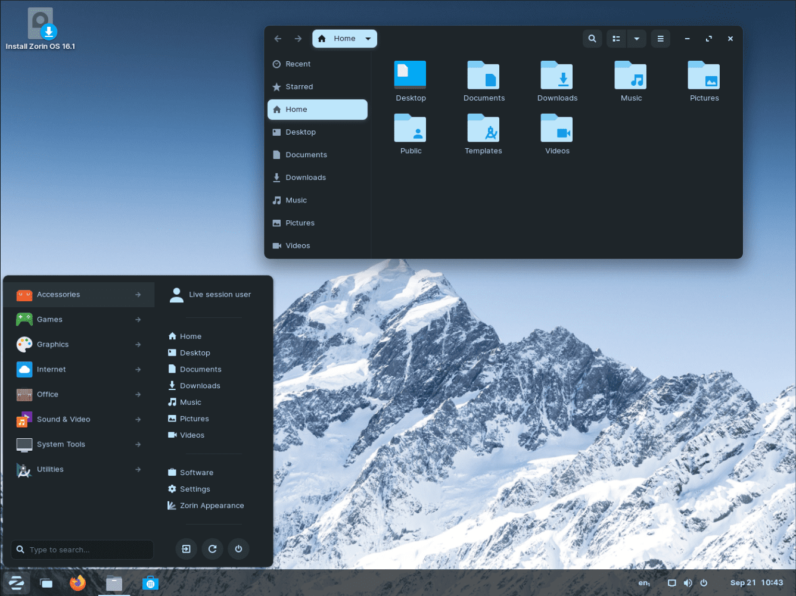The width and height of the screenshot is (796, 596).
Task: Launch Firefox from the taskbar
Action: pos(77,583)
